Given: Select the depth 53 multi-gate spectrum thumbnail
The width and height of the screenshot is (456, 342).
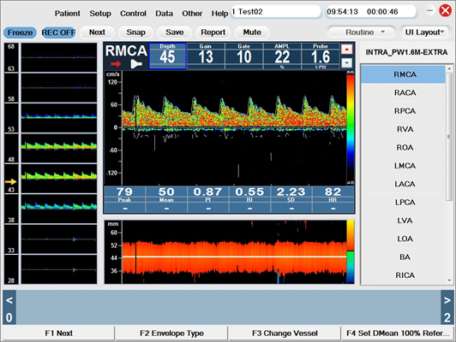Looking at the screenshot, I should pyautogui.click(x=59, y=118).
